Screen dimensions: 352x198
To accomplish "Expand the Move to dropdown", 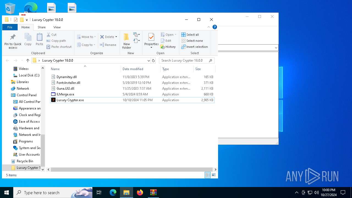I will [x=95, y=37].
